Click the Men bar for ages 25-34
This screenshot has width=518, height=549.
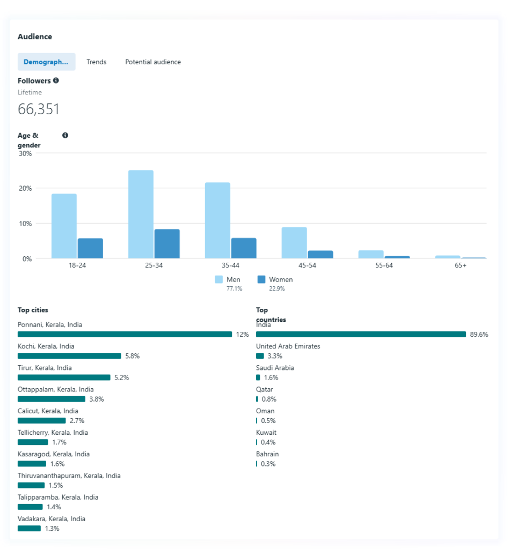[x=141, y=214]
